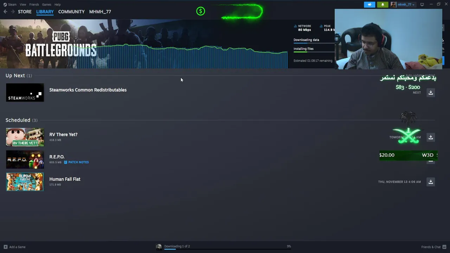Open the RV There Yet? title

pos(63,134)
